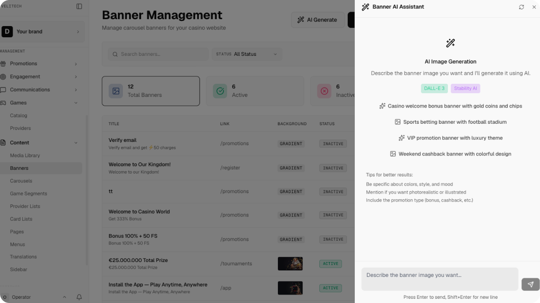This screenshot has height=303, width=540.
Task: Click the Total Banners image icon
Action: pyautogui.click(x=116, y=91)
